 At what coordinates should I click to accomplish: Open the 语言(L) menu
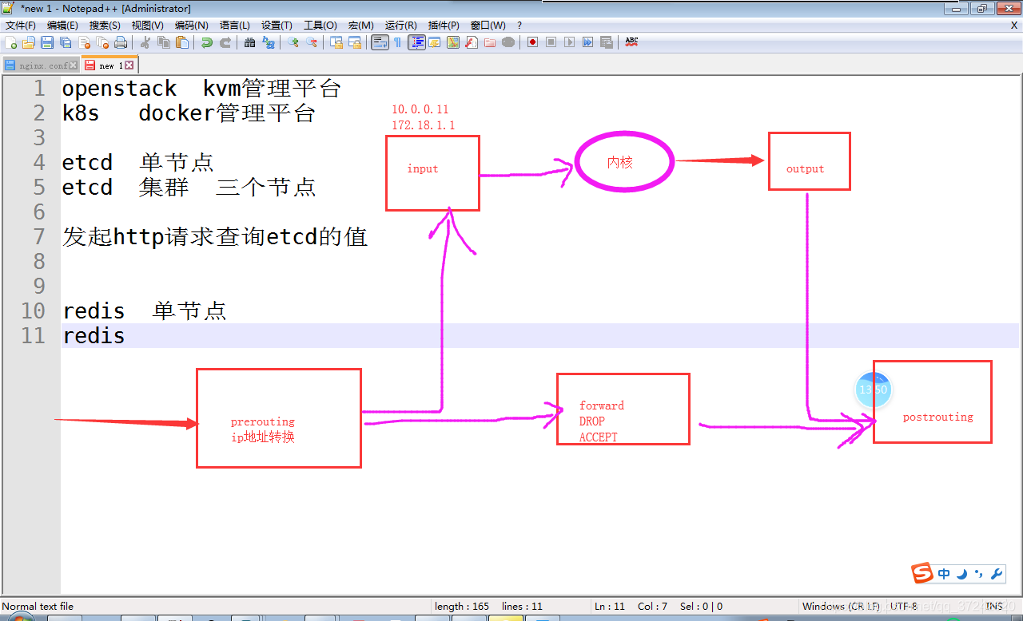point(235,26)
